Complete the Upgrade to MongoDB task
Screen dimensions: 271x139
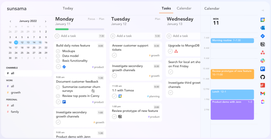click(170, 51)
